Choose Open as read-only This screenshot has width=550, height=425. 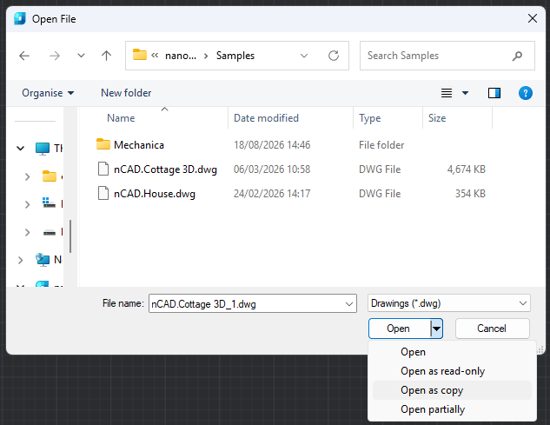pyautogui.click(x=452, y=371)
